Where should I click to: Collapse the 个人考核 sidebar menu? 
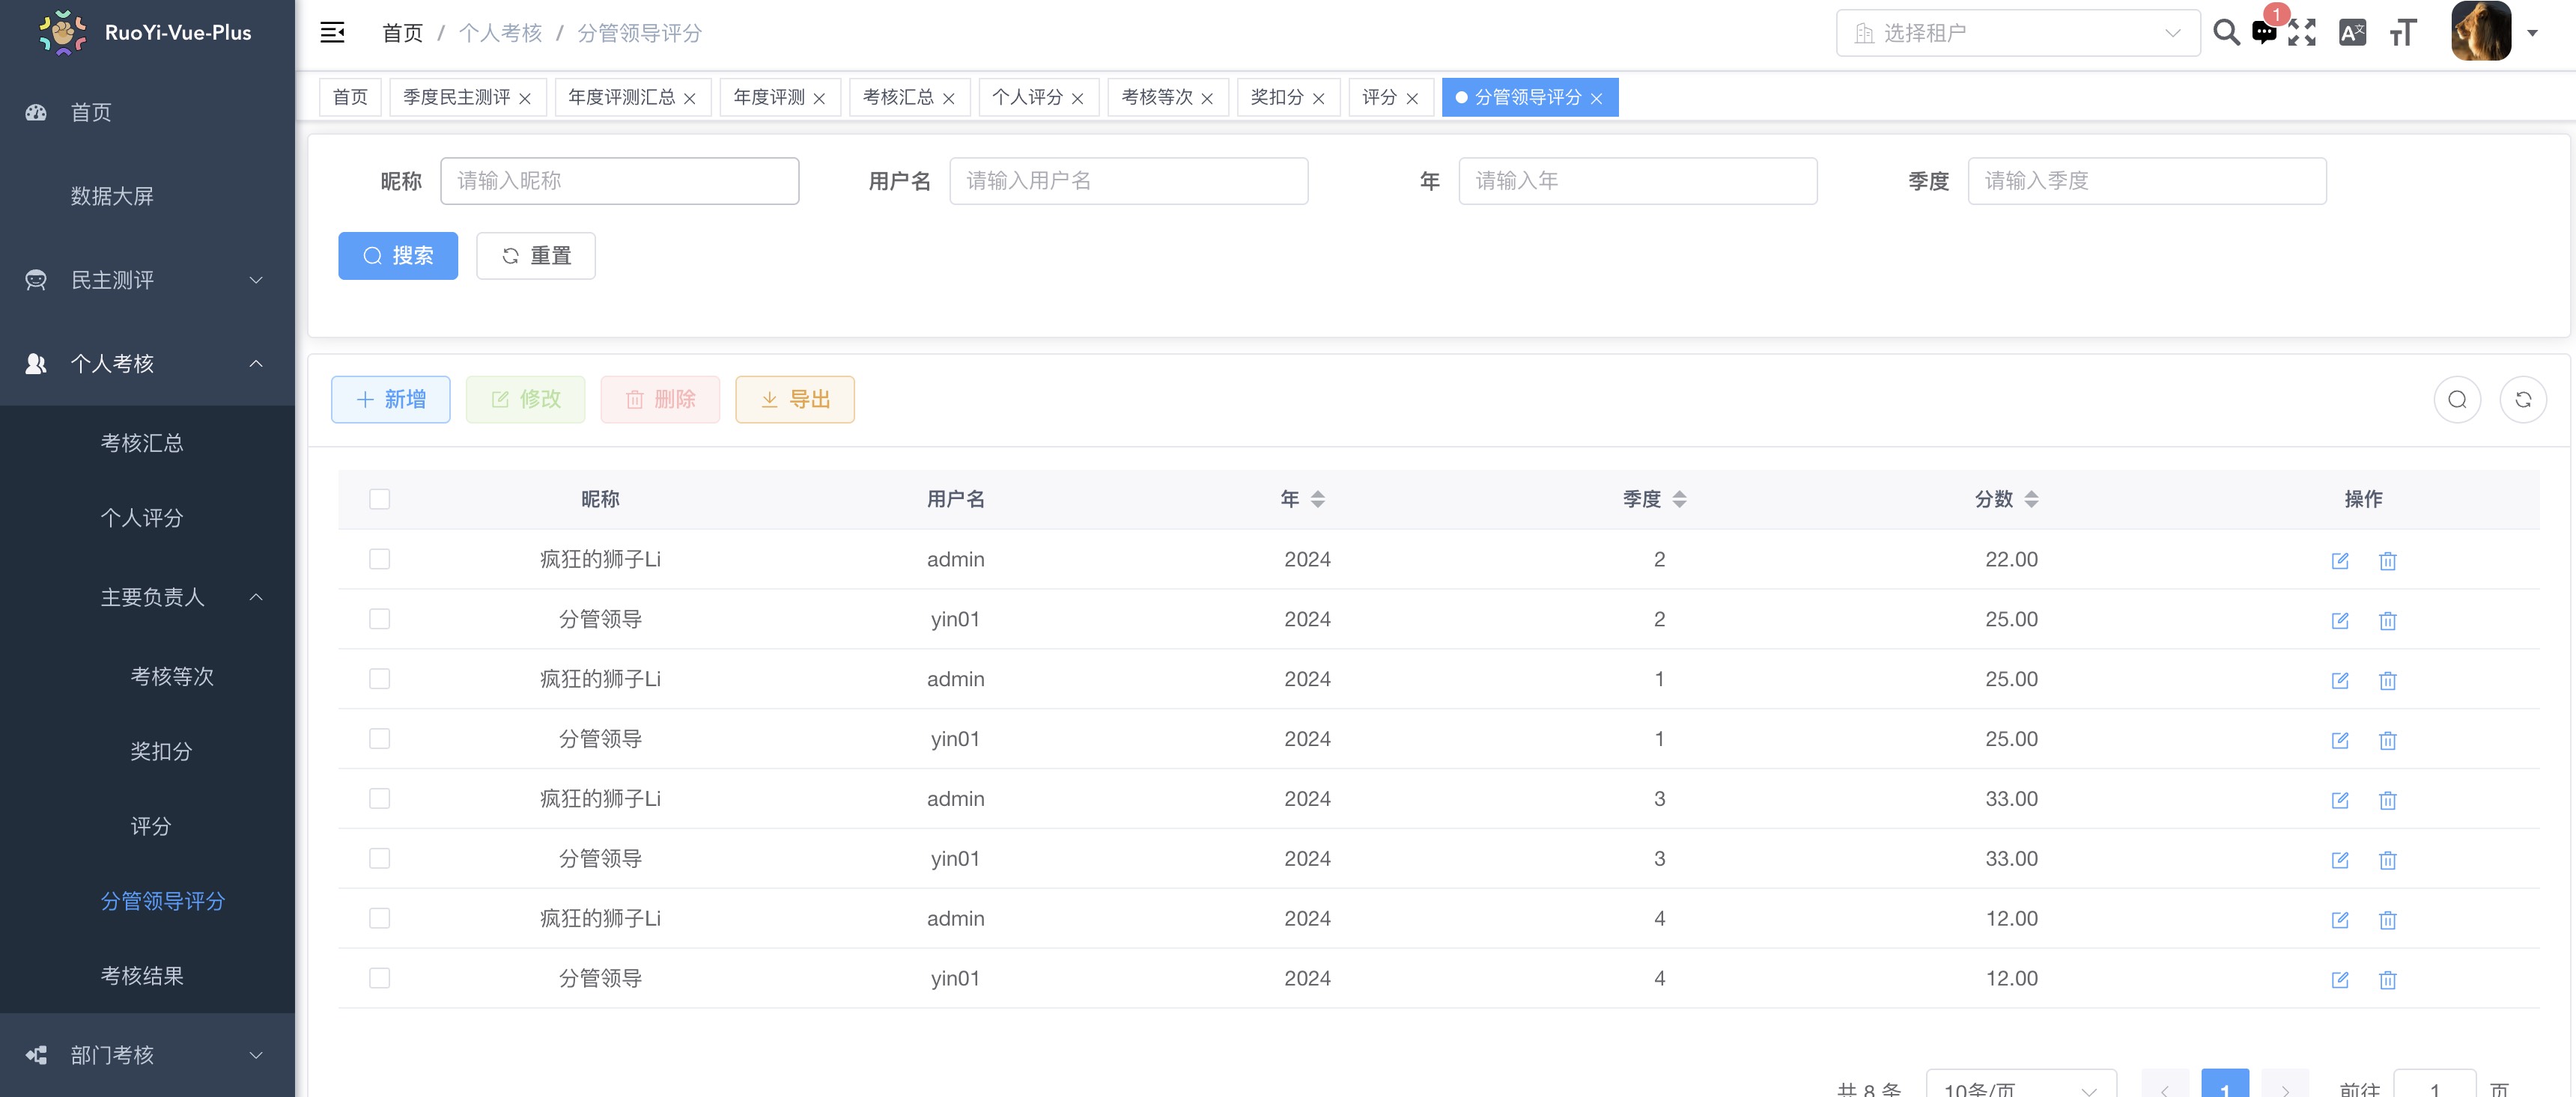(x=147, y=364)
